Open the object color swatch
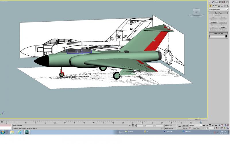 (x=227, y=36)
